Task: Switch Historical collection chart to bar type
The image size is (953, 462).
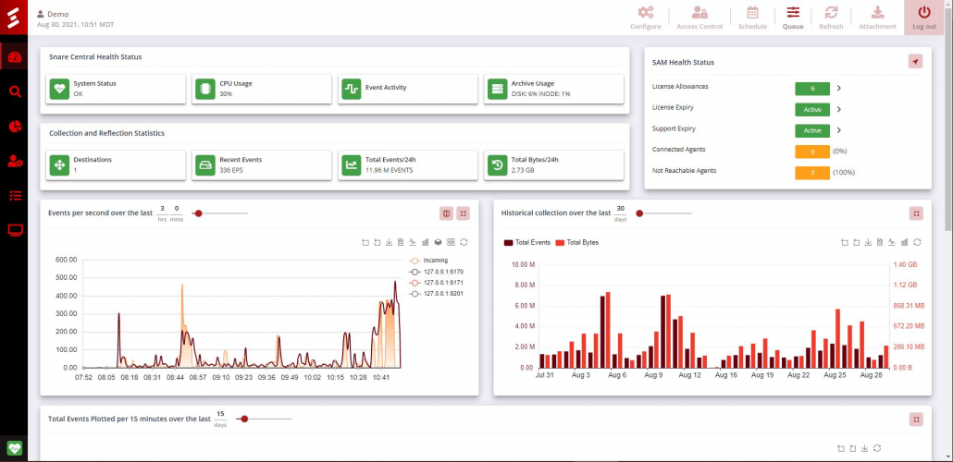Action: tap(904, 242)
